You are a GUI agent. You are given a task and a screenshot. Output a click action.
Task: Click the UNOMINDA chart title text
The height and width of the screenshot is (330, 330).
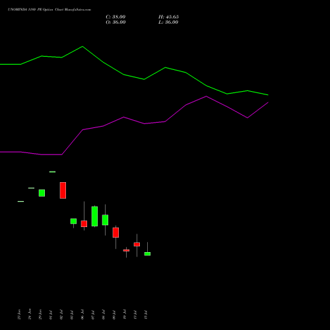pos(49,9)
